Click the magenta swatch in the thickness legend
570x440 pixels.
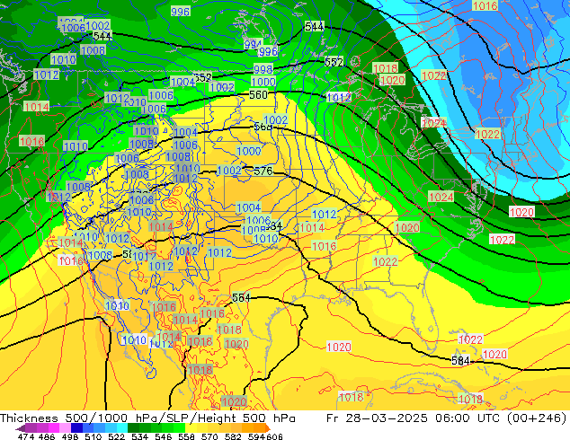pyautogui.click(x=54, y=427)
